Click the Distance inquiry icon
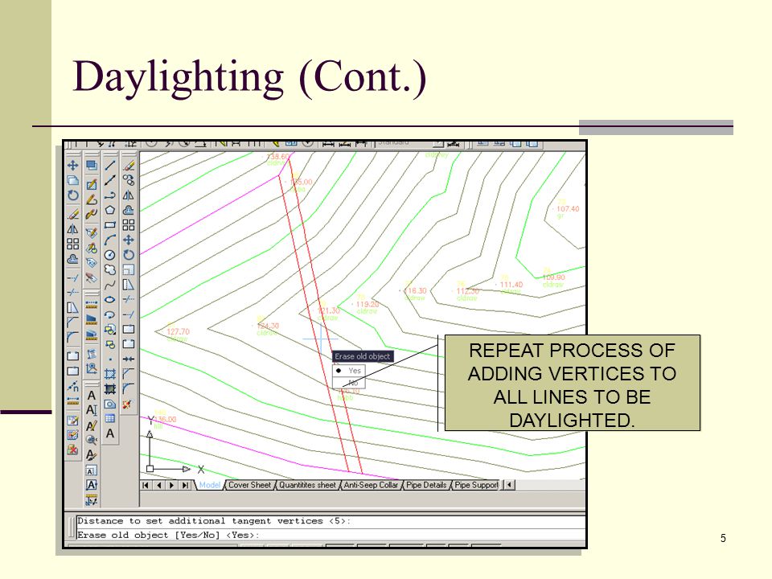 tap(91, 304)
